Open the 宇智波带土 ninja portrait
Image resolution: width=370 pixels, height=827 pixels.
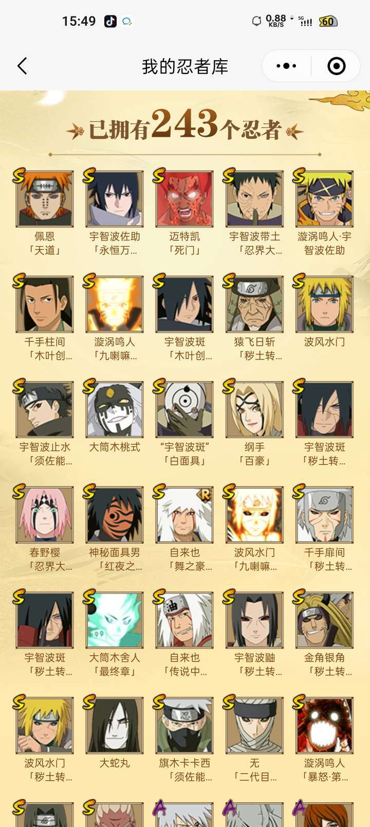(254, 200)
